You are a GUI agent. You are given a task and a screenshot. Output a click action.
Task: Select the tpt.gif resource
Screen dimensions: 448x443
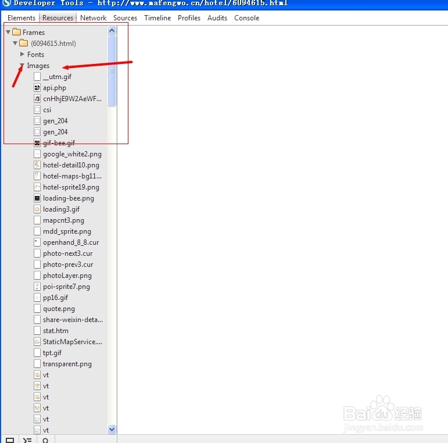click(x=52, y=353)
